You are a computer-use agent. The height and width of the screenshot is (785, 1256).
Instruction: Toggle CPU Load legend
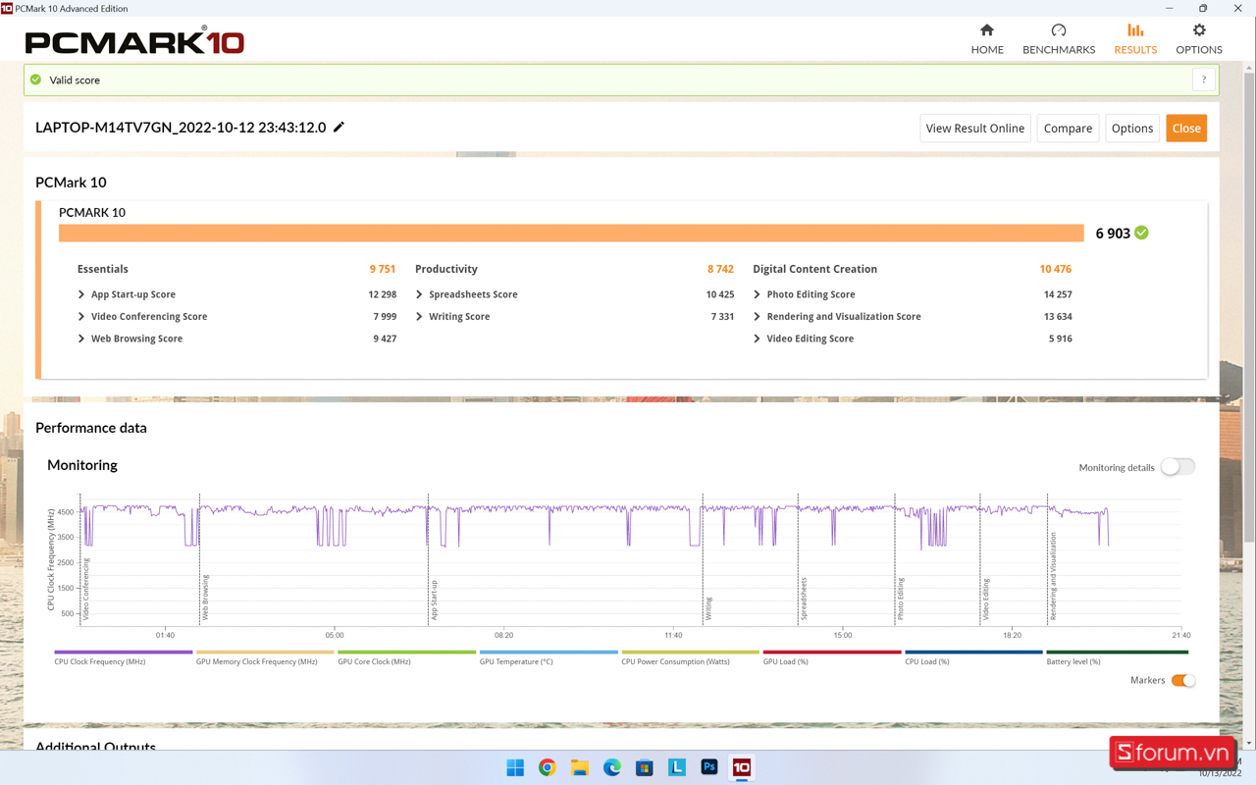tap(973, 657)
